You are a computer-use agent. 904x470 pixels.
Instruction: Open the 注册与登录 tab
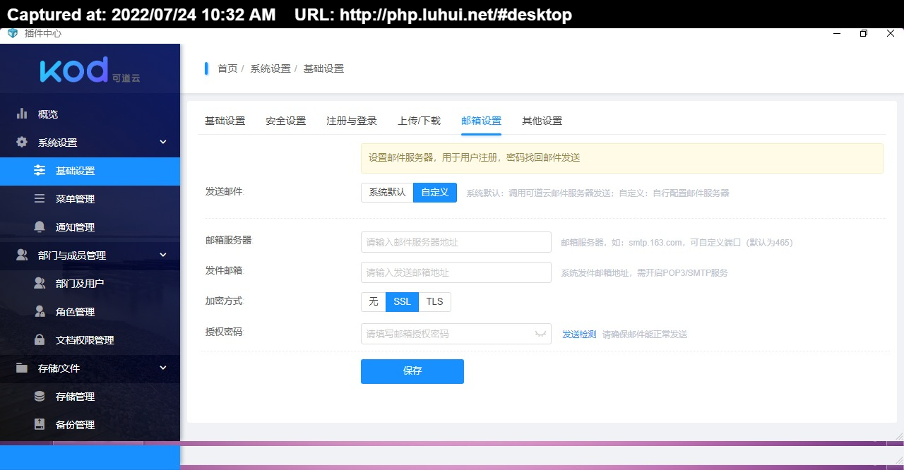(x=352, y=121)
